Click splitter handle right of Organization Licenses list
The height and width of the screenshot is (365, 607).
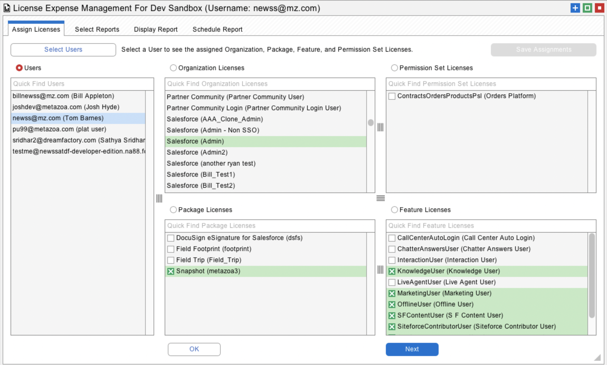coord(380,127)
